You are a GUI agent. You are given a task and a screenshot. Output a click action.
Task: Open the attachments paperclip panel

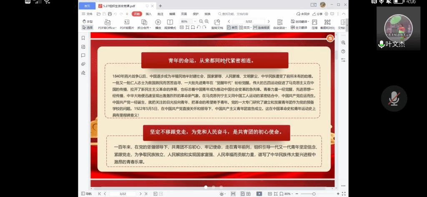pos(83,64)
